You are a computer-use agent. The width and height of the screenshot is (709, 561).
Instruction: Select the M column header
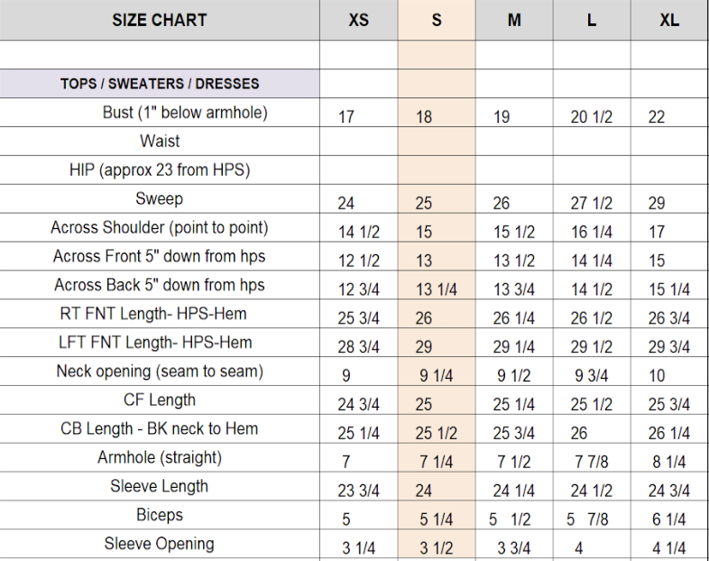tap(514, 20)
